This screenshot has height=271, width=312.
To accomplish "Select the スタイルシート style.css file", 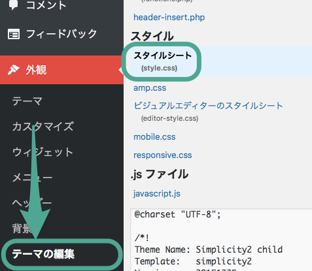I will point(163,61).
